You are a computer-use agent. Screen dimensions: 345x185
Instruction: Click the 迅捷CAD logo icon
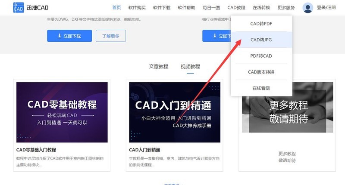[19, 7]
